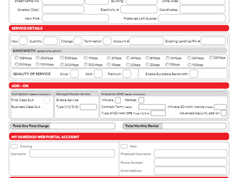Select the 24Mbps bandwidth option
Screen dimensions: 238x178
(x=189, y=58)
